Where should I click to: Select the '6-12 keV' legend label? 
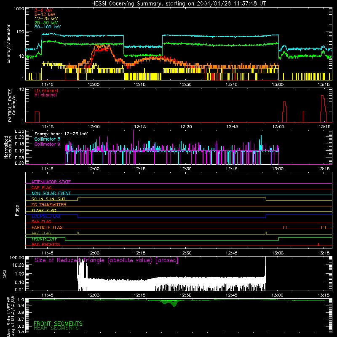[x=45, y=14]
